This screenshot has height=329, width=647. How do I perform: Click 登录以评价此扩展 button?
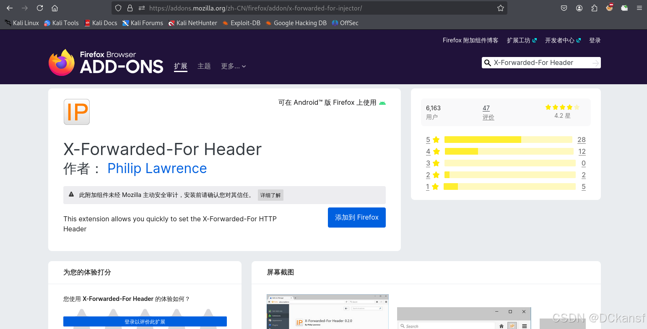145,321
